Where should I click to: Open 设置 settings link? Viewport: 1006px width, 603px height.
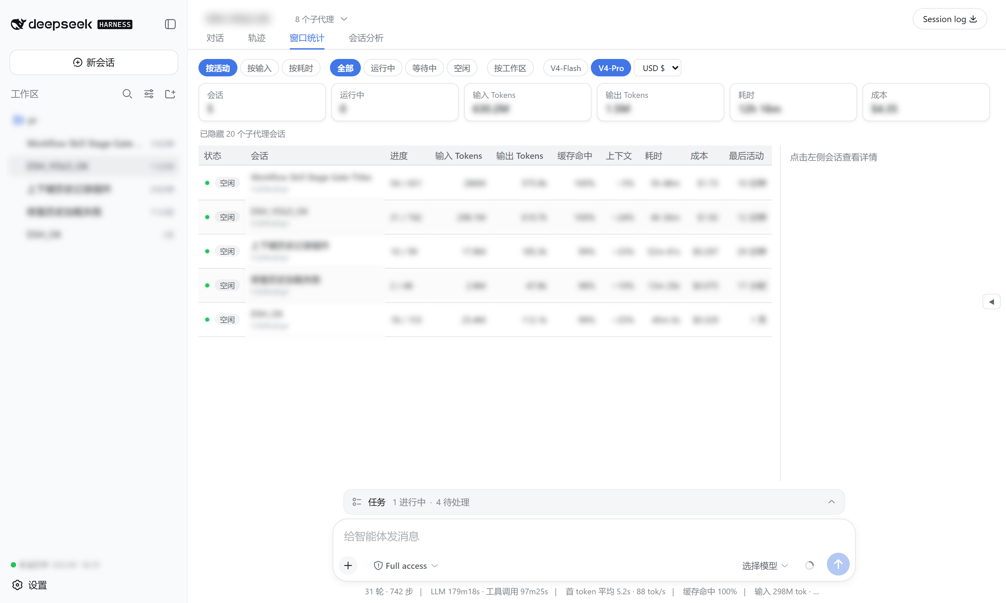point(38,585)
